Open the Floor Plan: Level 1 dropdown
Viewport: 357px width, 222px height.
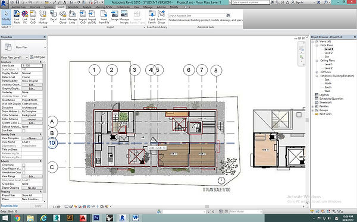pos(14,58)
